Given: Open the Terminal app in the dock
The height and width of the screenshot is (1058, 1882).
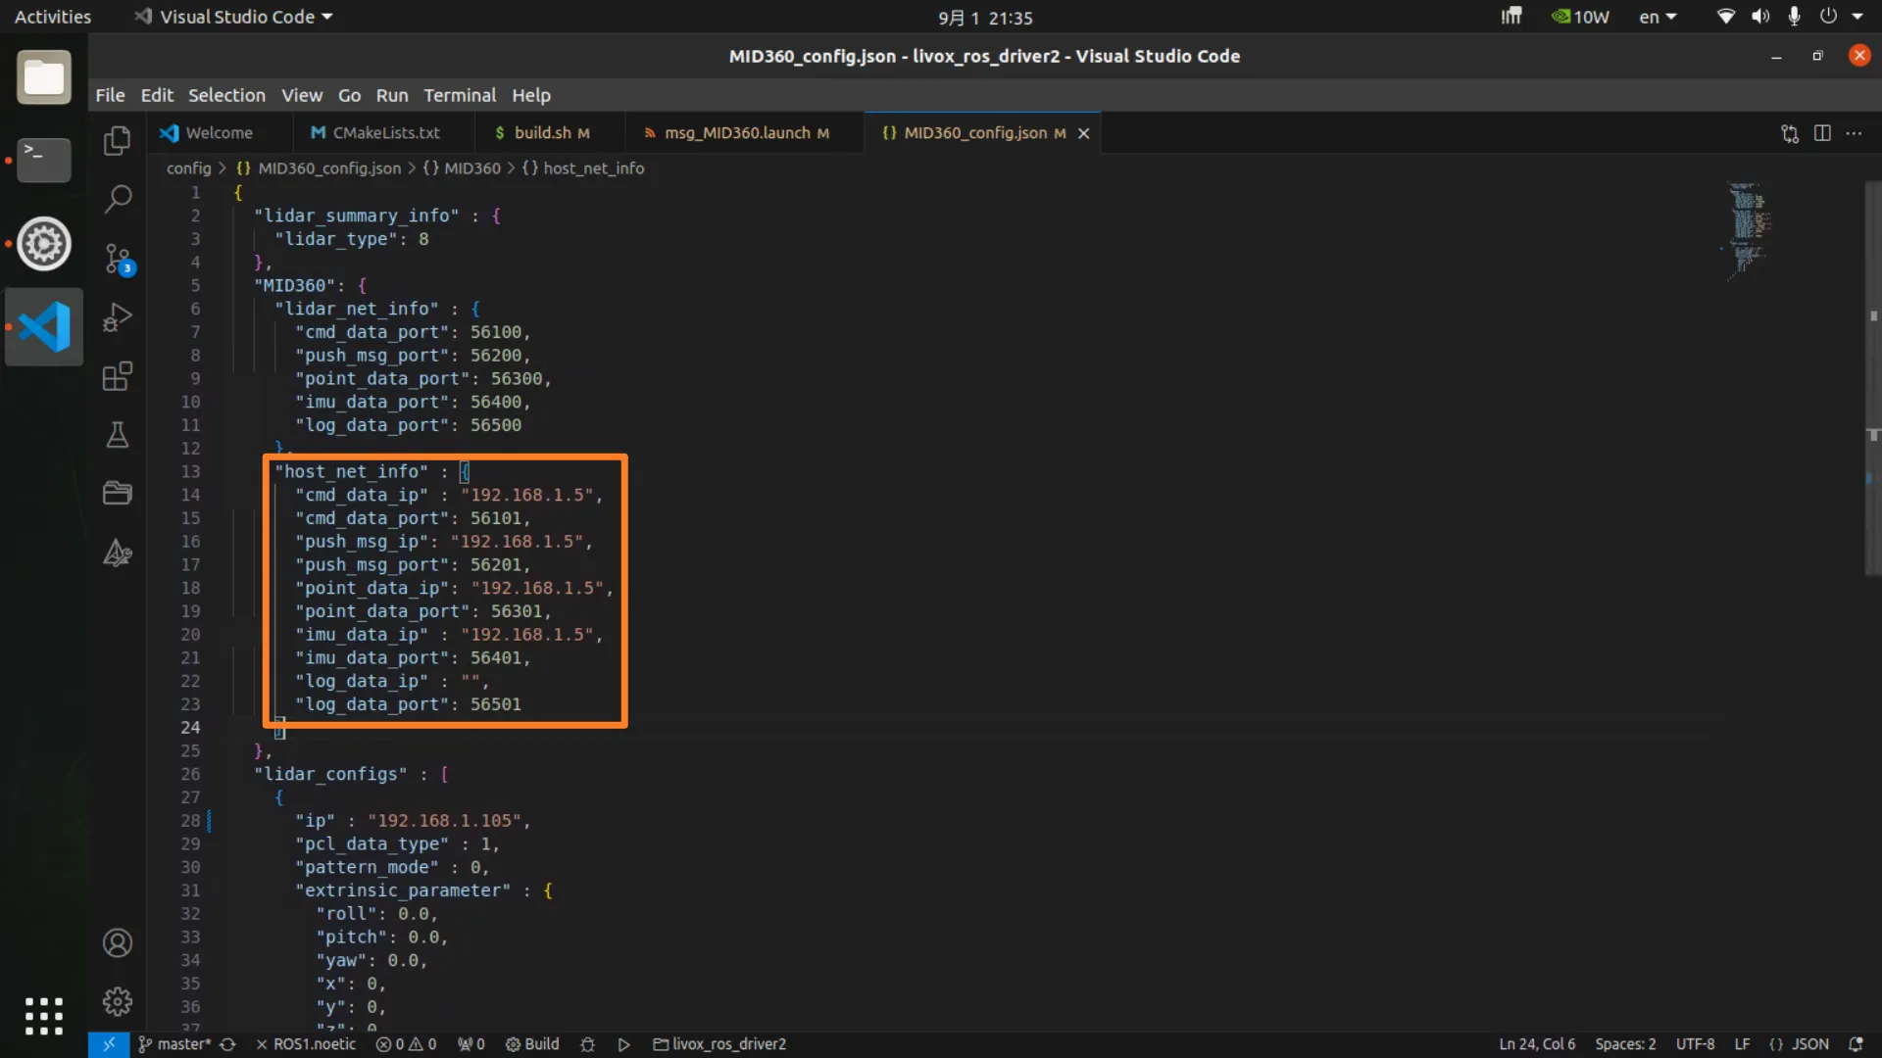Looking at the screenshot, I should coord(44,160).
